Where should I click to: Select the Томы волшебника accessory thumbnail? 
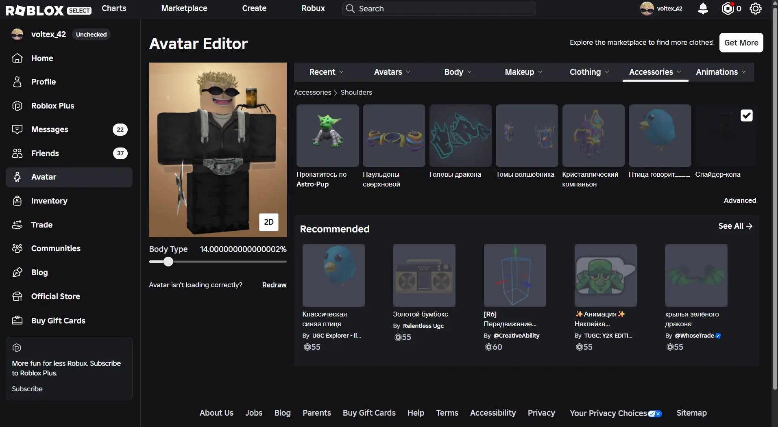[527, 136]
